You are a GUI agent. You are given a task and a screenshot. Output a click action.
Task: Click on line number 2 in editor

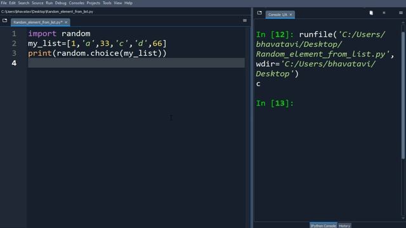pyautogui.click(x=14, y=44)
